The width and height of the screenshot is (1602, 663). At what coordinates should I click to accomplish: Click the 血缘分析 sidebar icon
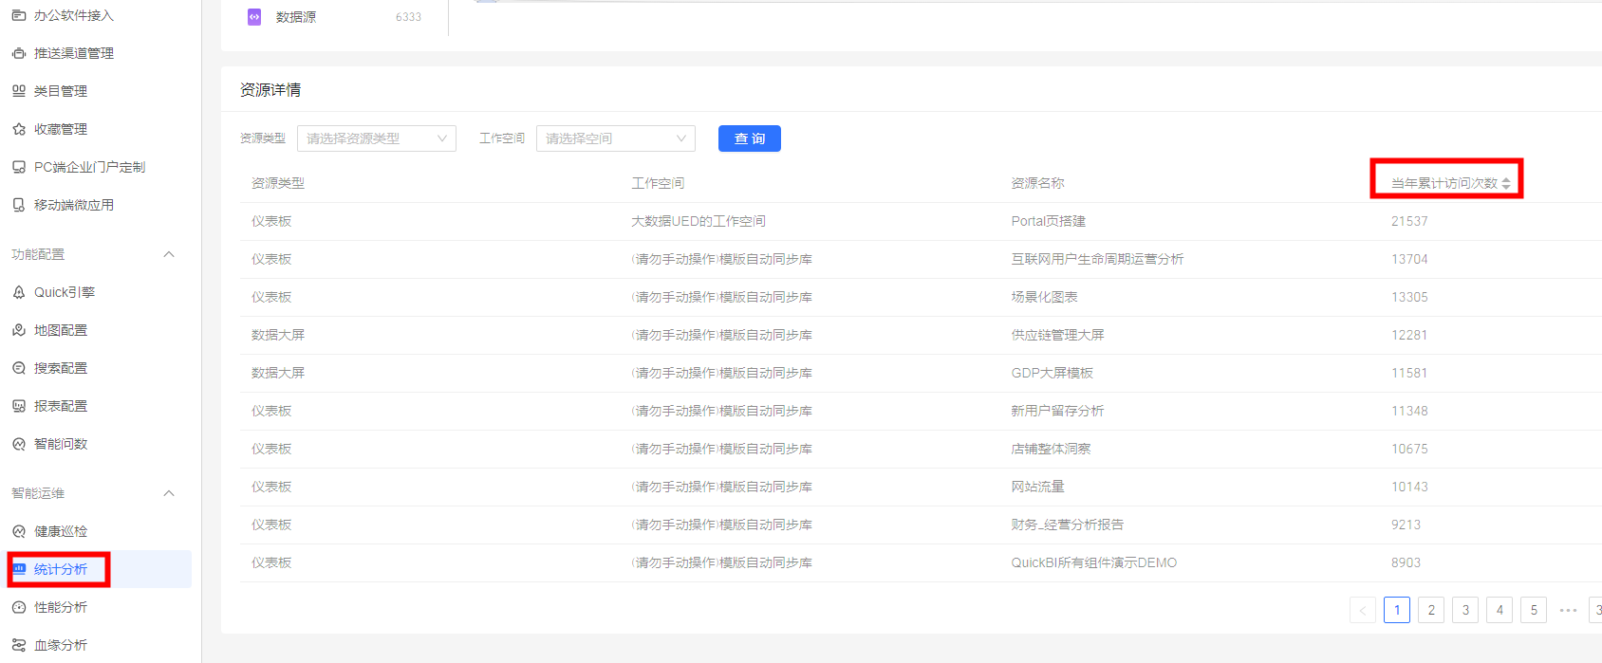coord(19,645)
